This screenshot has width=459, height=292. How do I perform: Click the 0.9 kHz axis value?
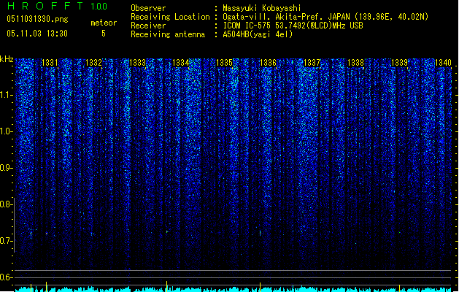(x=7, y=168)
